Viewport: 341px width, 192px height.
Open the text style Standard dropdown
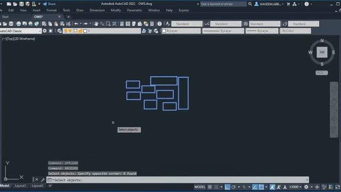pyautogui.click(x=187, y=24)
